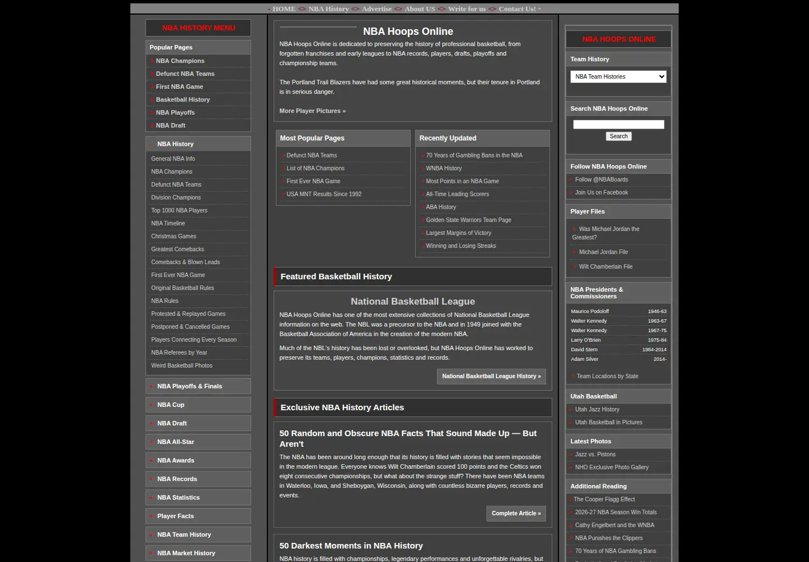The image size is (809, 562).
Task: Expand the NBA Team History section
Action: coord(198,534)
